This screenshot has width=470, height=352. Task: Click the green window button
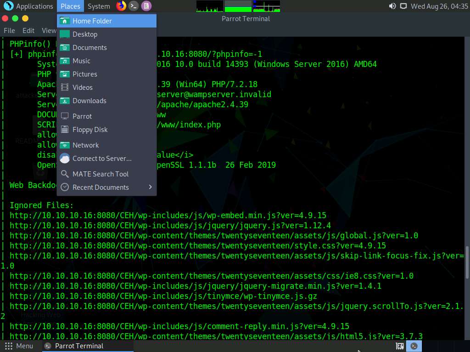tap(15, 18)
